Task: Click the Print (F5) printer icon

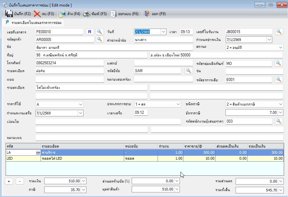Action: (86, 14)
